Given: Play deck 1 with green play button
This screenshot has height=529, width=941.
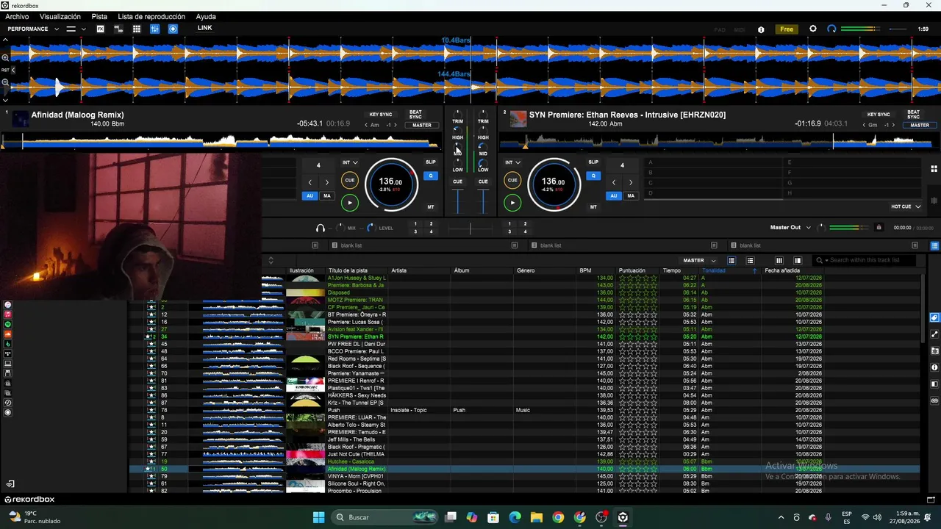Looking at the screenshot, I should tap(350, 203).
